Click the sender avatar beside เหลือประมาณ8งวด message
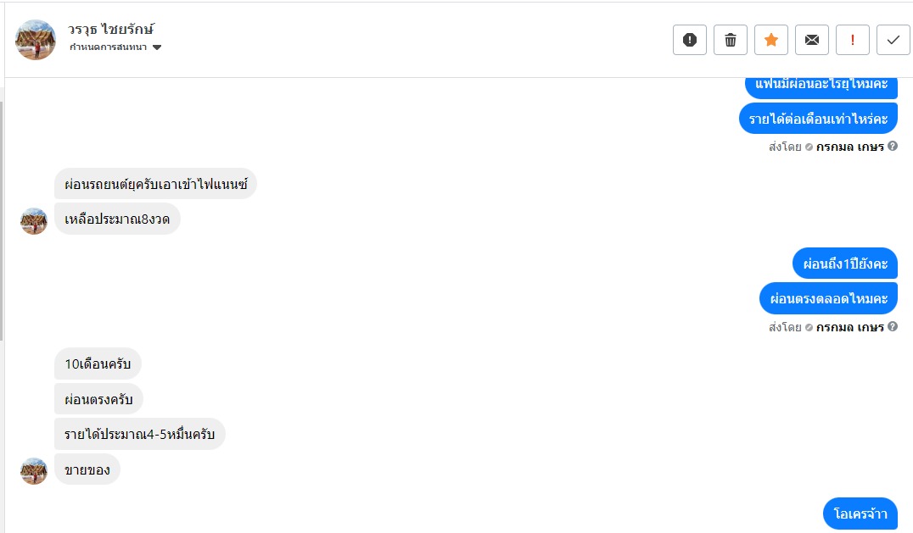 click(34, 221)
